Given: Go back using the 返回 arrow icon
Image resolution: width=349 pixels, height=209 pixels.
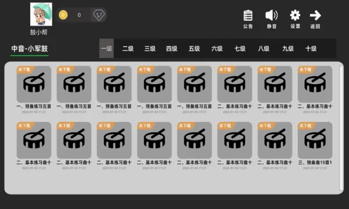Looking at the screenshot, I should [315, 16].
